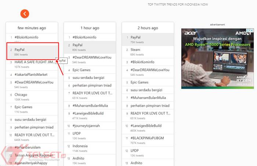Open susu serdadu bergizi in 1 hour ago column
This screenshot has width=257, height=166.
coord(90,78)
